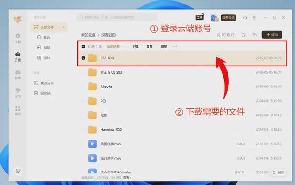Click the 2025-07-06 00:07 date
295x185 pixels.
click(269, 58)
